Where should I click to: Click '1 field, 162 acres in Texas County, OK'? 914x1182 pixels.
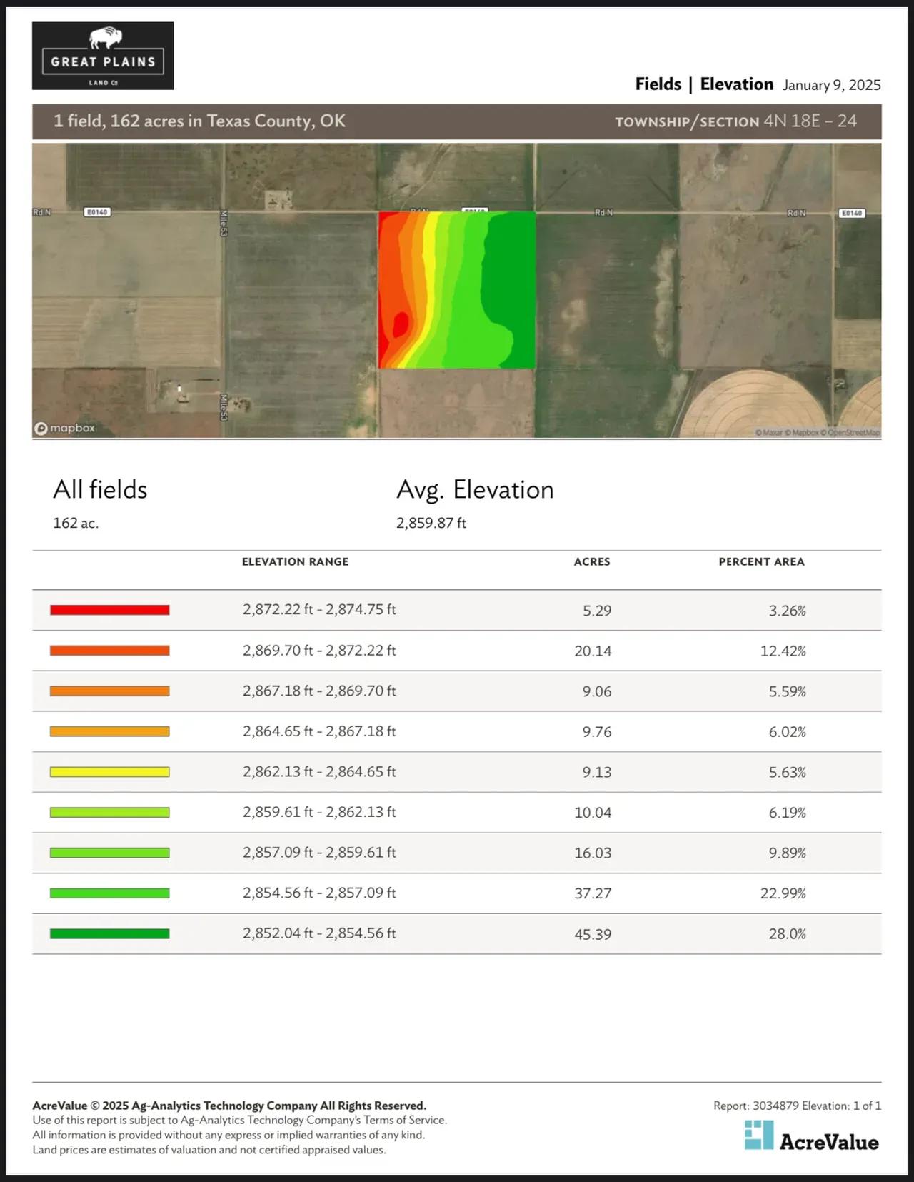(x=199, y=121)
